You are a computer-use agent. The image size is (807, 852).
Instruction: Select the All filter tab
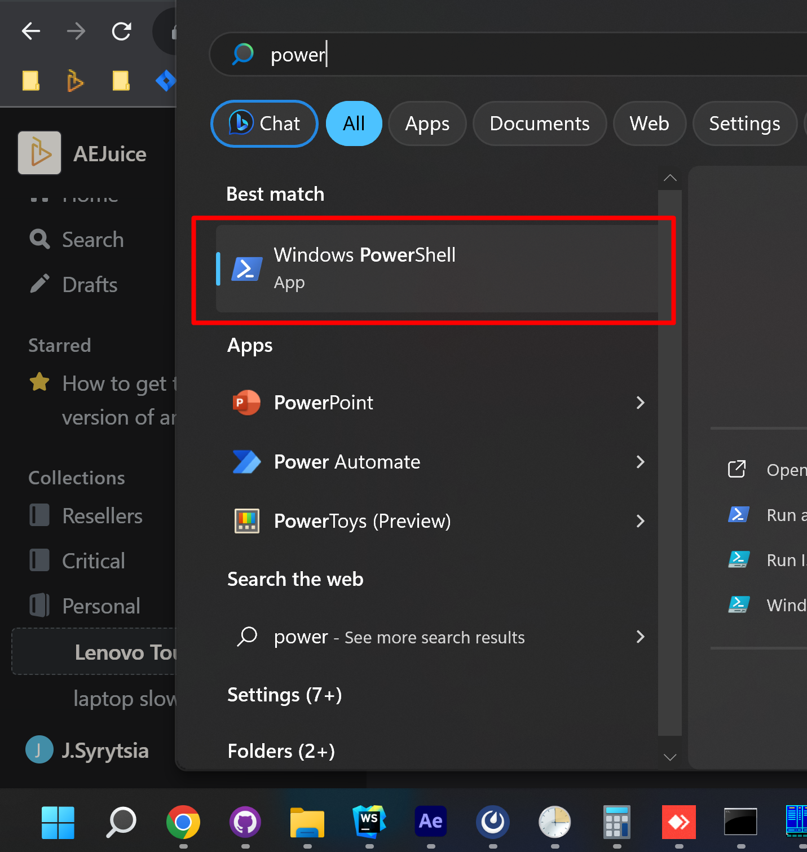[x=354, y=123]
